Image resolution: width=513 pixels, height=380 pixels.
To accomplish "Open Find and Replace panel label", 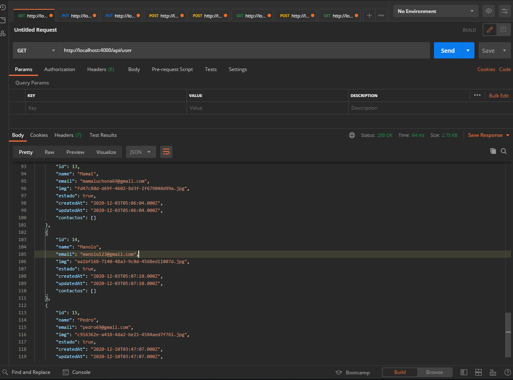I will (31, 372).
